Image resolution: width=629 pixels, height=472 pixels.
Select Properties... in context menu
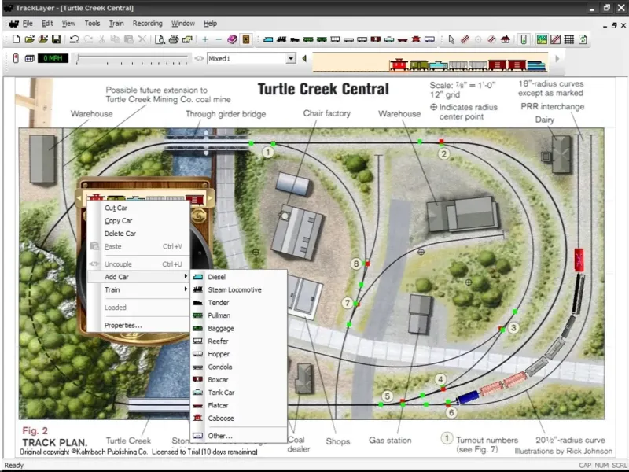(x=123, y=325)
